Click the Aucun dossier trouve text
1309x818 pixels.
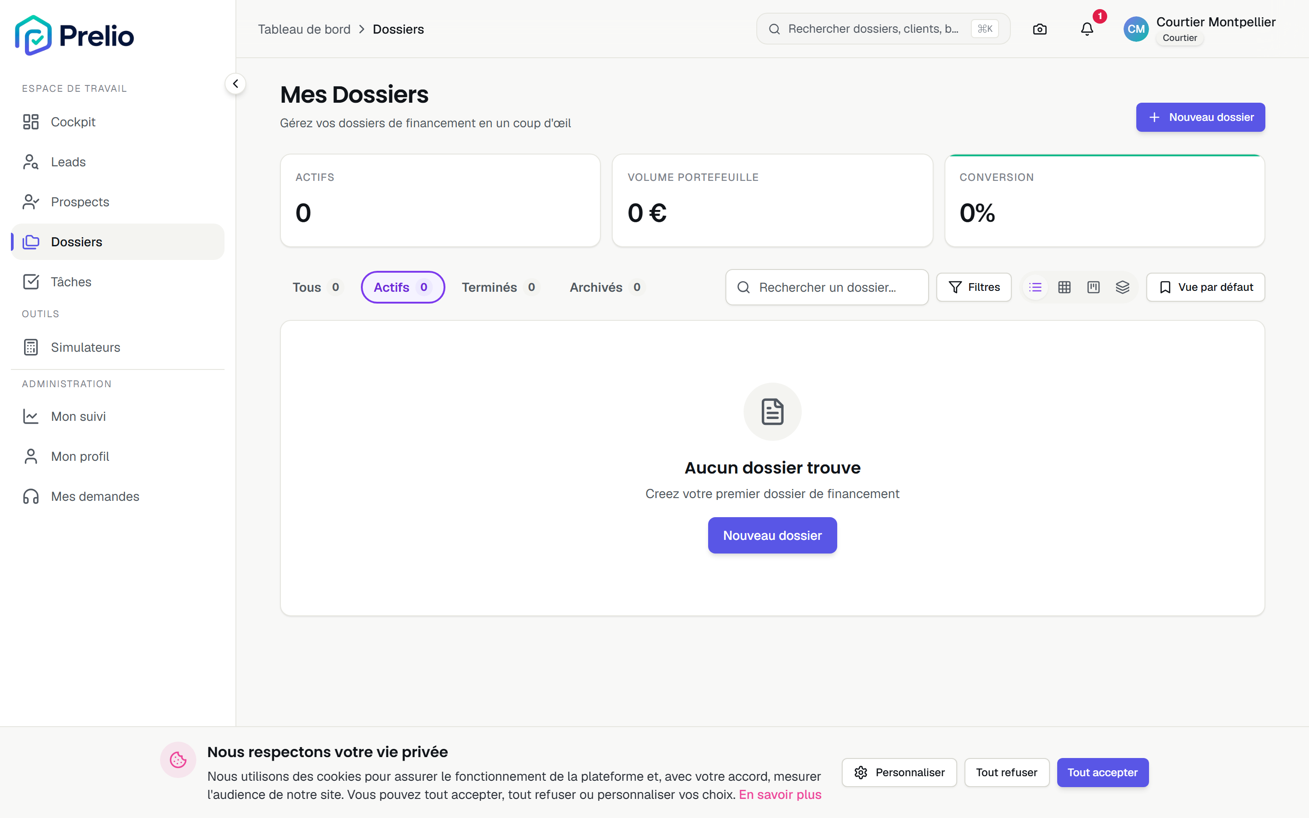772,468
